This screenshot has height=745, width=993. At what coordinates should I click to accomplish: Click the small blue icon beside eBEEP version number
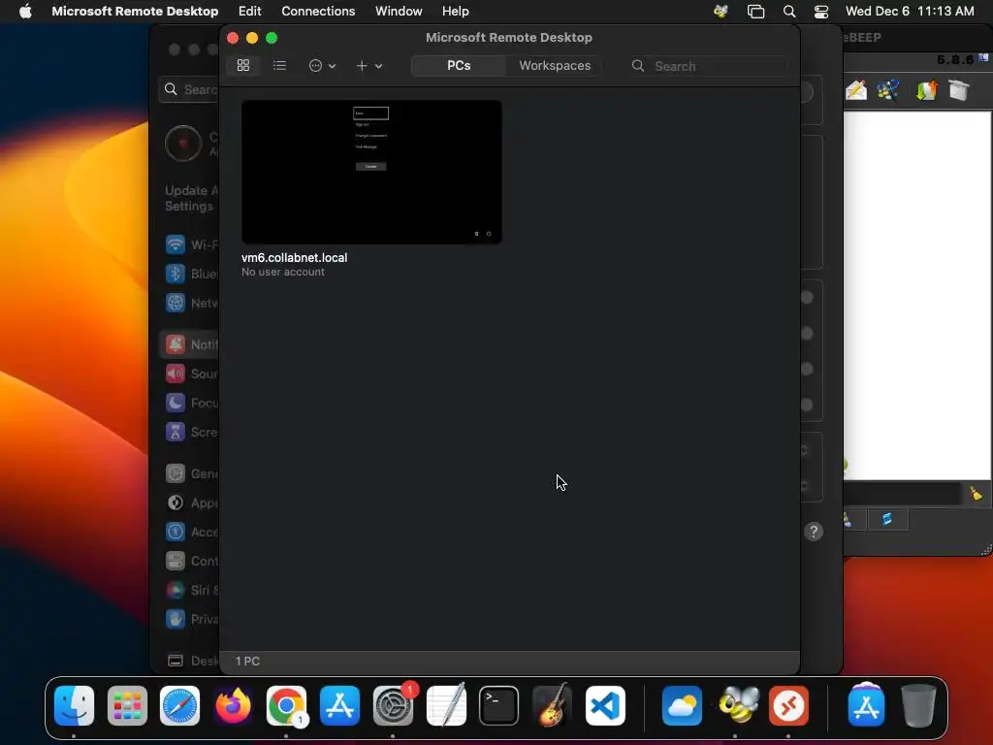click(x=983, y=57)
